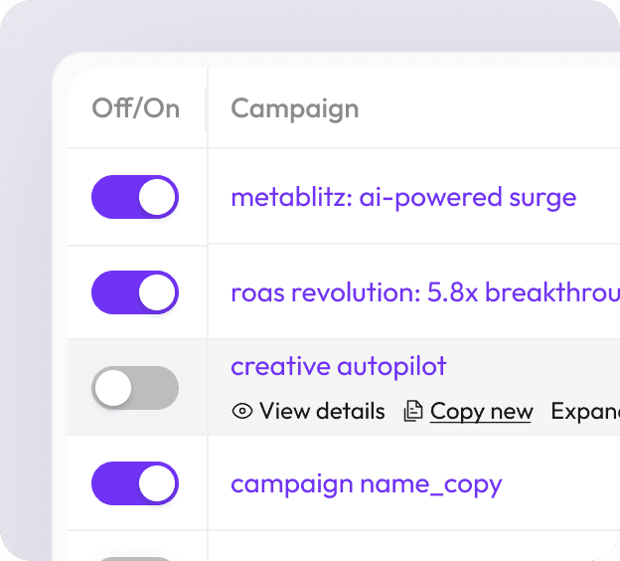620x561 pixels.
Task: Open the roas revolution: 5.8x breakthrough campaign
Action: click(425, 292)
